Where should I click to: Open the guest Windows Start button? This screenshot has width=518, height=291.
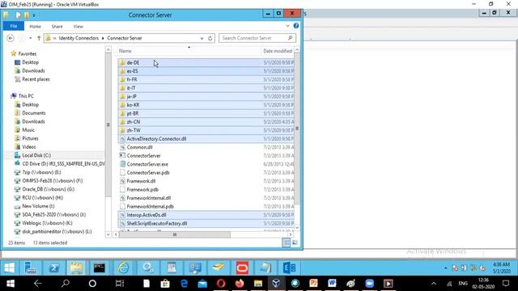click(9, 268)
